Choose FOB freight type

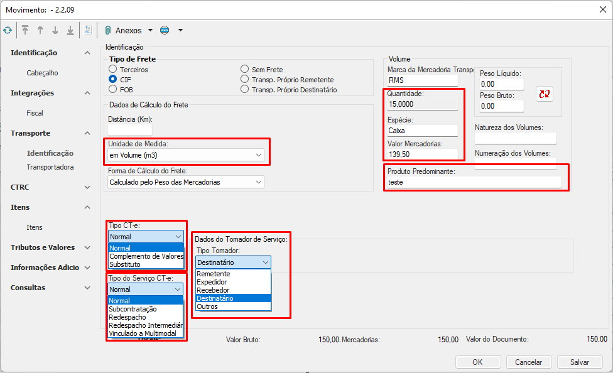pos(113,90)
